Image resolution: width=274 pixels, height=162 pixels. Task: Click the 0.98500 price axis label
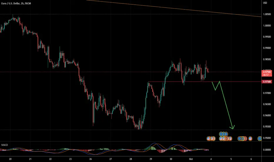[x=267, y=59]
